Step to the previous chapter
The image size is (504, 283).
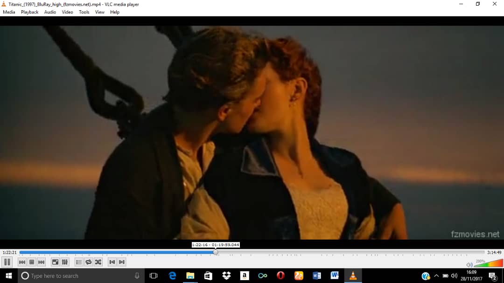click(112, 262)
